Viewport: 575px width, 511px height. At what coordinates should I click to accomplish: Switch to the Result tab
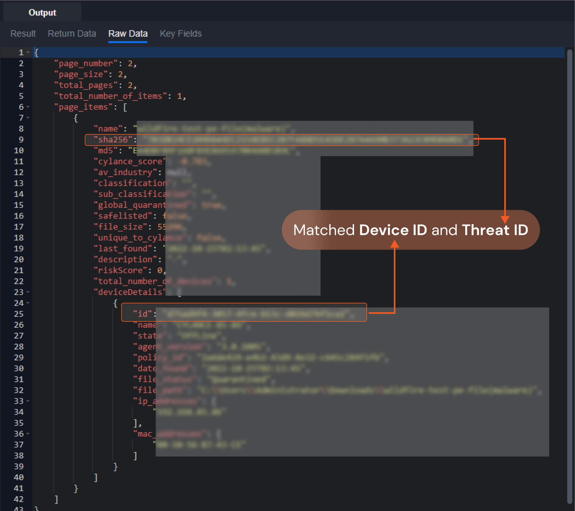point(23,33)
